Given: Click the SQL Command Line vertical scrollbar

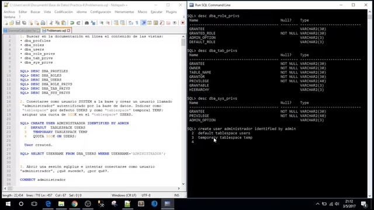Looking at the screenshot, I should 370,104.
